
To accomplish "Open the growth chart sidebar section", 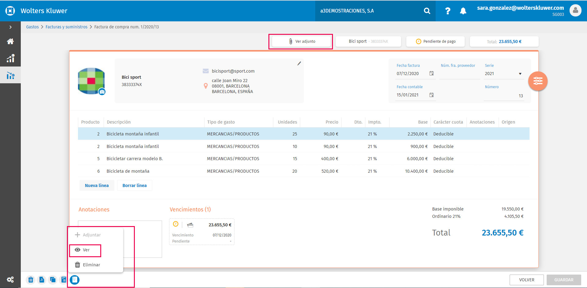I will tap(10, 58).
